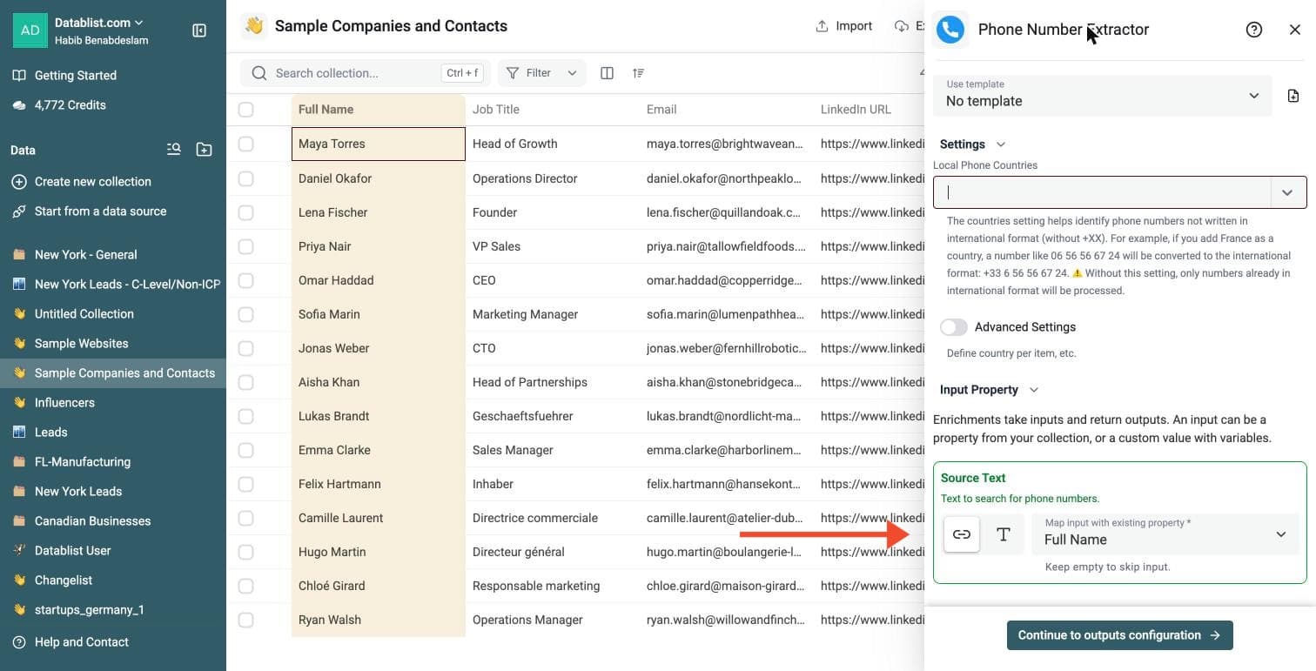Enable the Advanced Settings toggle
The width and height of the screenshot is (1316, 671).
coord(954,327)
